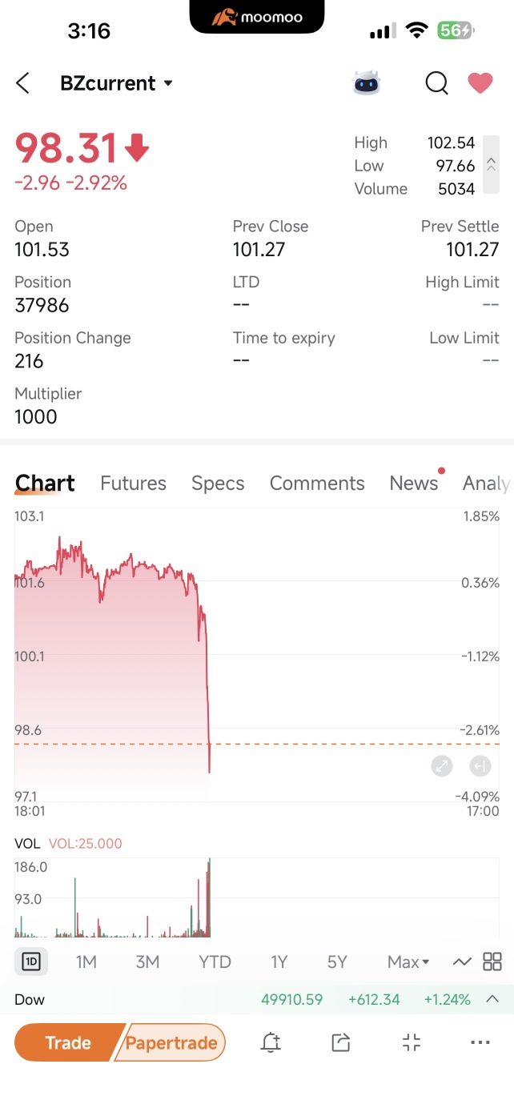This screenshot has width=514, height=1112.
Task: Tap the back arrow icon
Action: [22, 83]
